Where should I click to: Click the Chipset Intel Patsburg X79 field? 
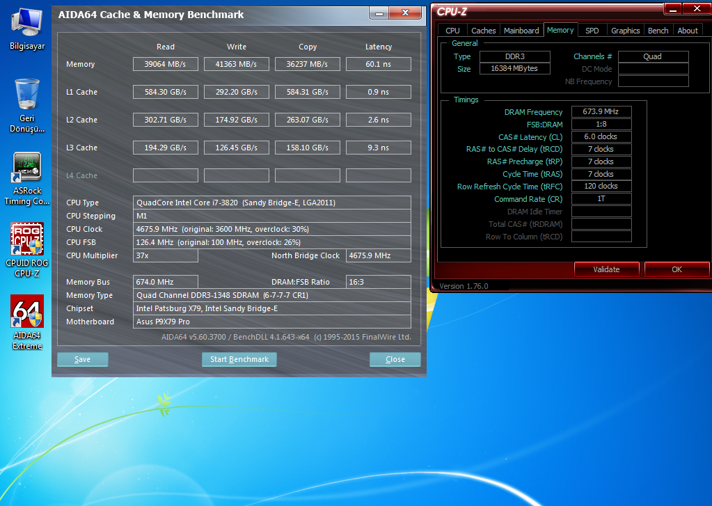(272, 308)
